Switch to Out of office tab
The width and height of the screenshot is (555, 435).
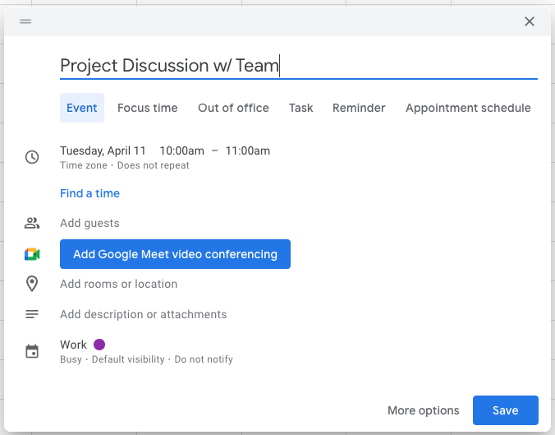(233, 108)
